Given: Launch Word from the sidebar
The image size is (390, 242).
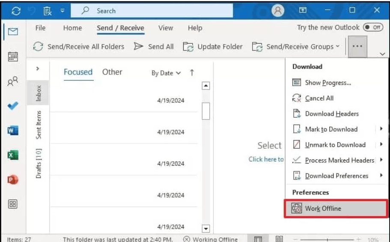Looking at the screenshot, I should click(x=13, y=130).
